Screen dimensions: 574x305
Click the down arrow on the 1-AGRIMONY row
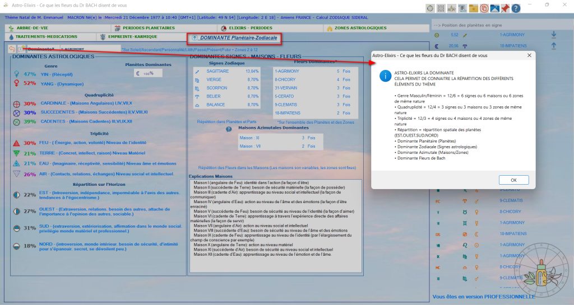pyautogui.click(x=554, y=35)
